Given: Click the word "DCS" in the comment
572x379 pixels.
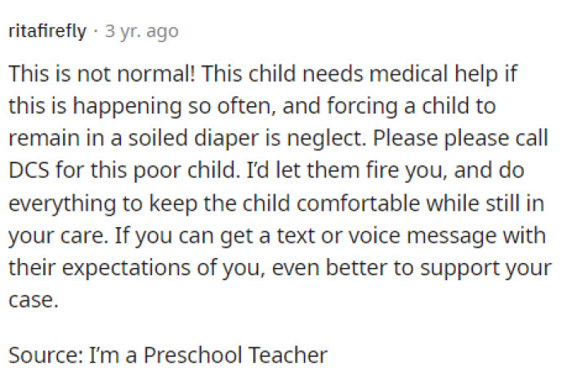Looking at the screenshot, I should 29,173.
